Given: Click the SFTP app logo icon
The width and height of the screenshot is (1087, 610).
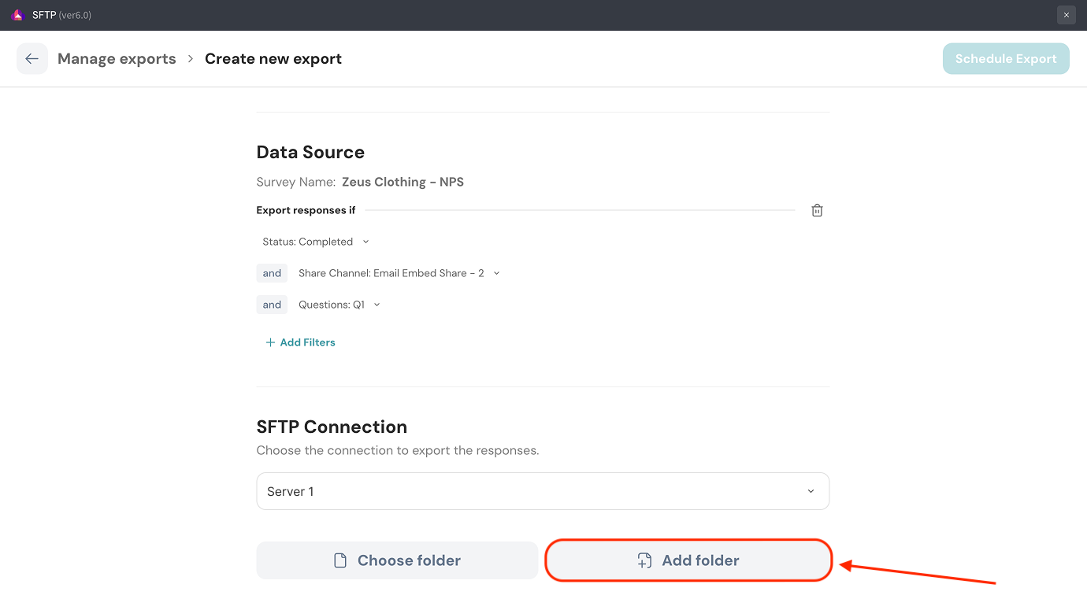Looking at the screenshot, I should (x=17, y=15).
